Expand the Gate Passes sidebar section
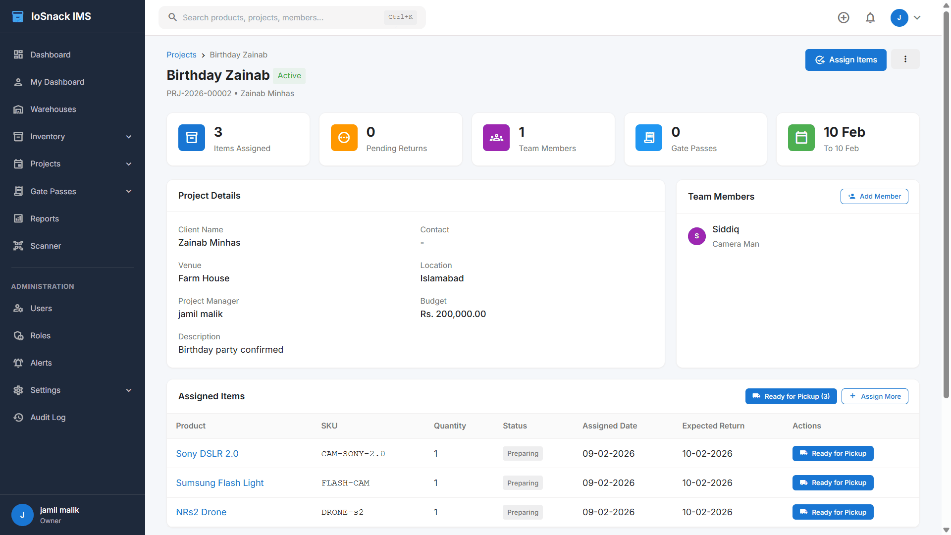 pyautogui.click(x=128, y=191)
